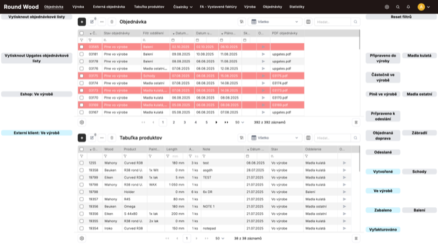Clear filters icon in Objednávka toolbar
438x246 pixels.
pos(242,22)
